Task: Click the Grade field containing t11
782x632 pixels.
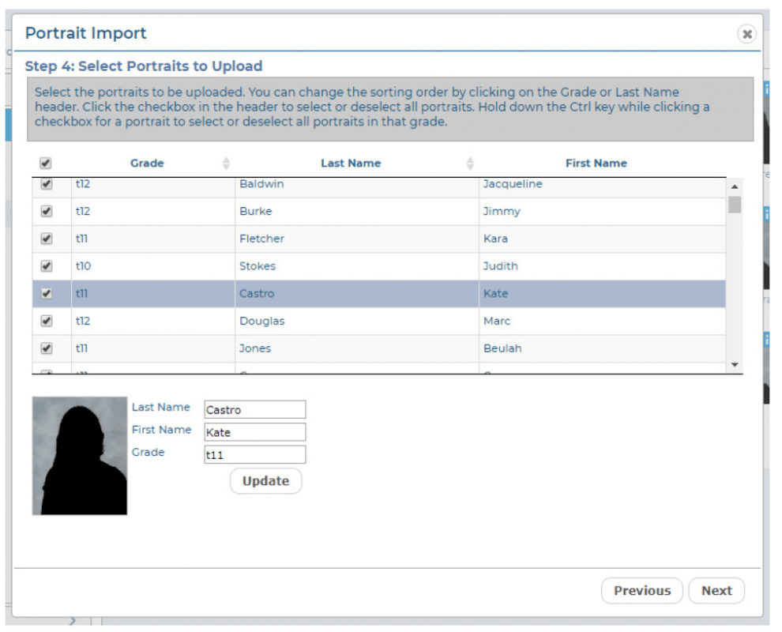Action: pos(254,455)
